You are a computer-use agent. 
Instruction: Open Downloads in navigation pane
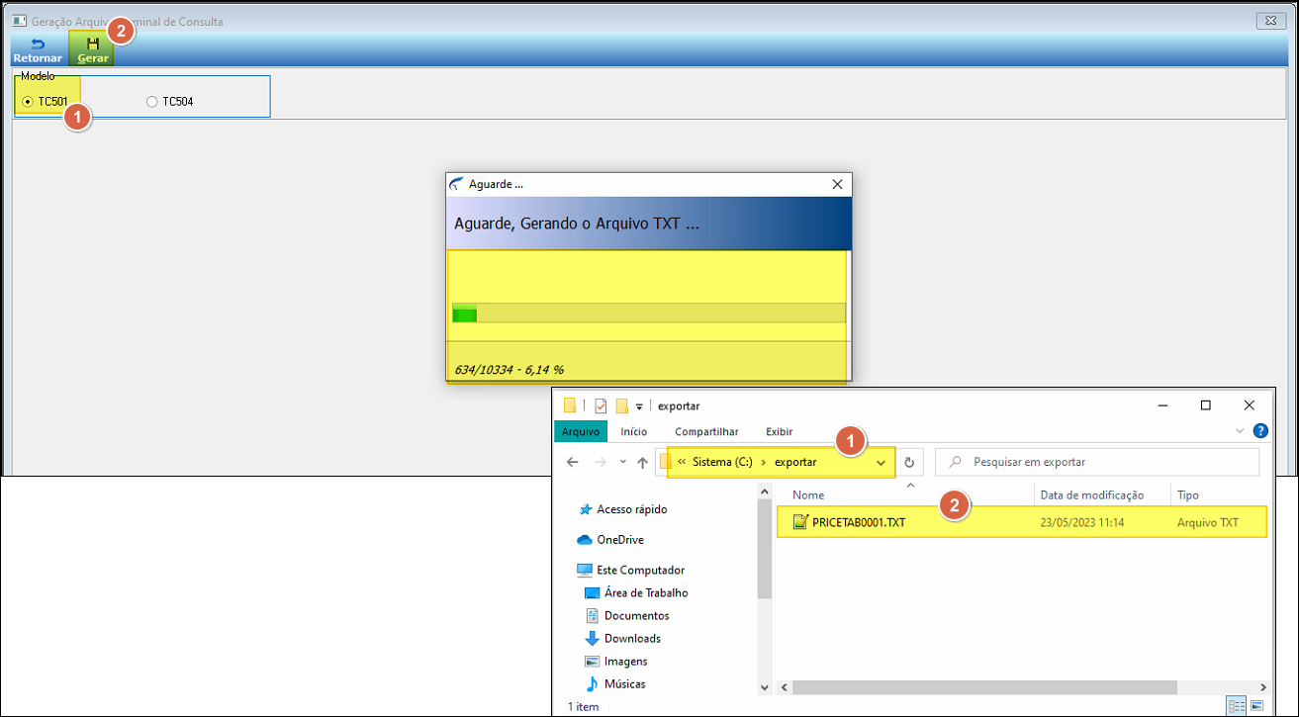point(632,638)
